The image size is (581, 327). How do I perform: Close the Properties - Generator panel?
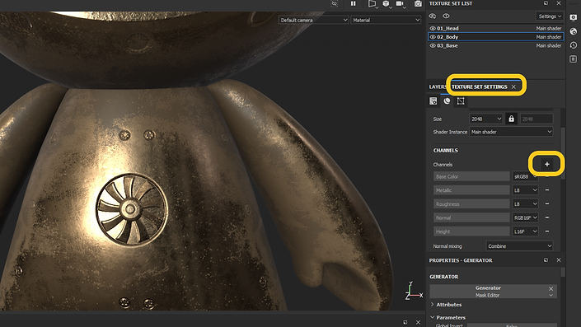pos(559,260)
